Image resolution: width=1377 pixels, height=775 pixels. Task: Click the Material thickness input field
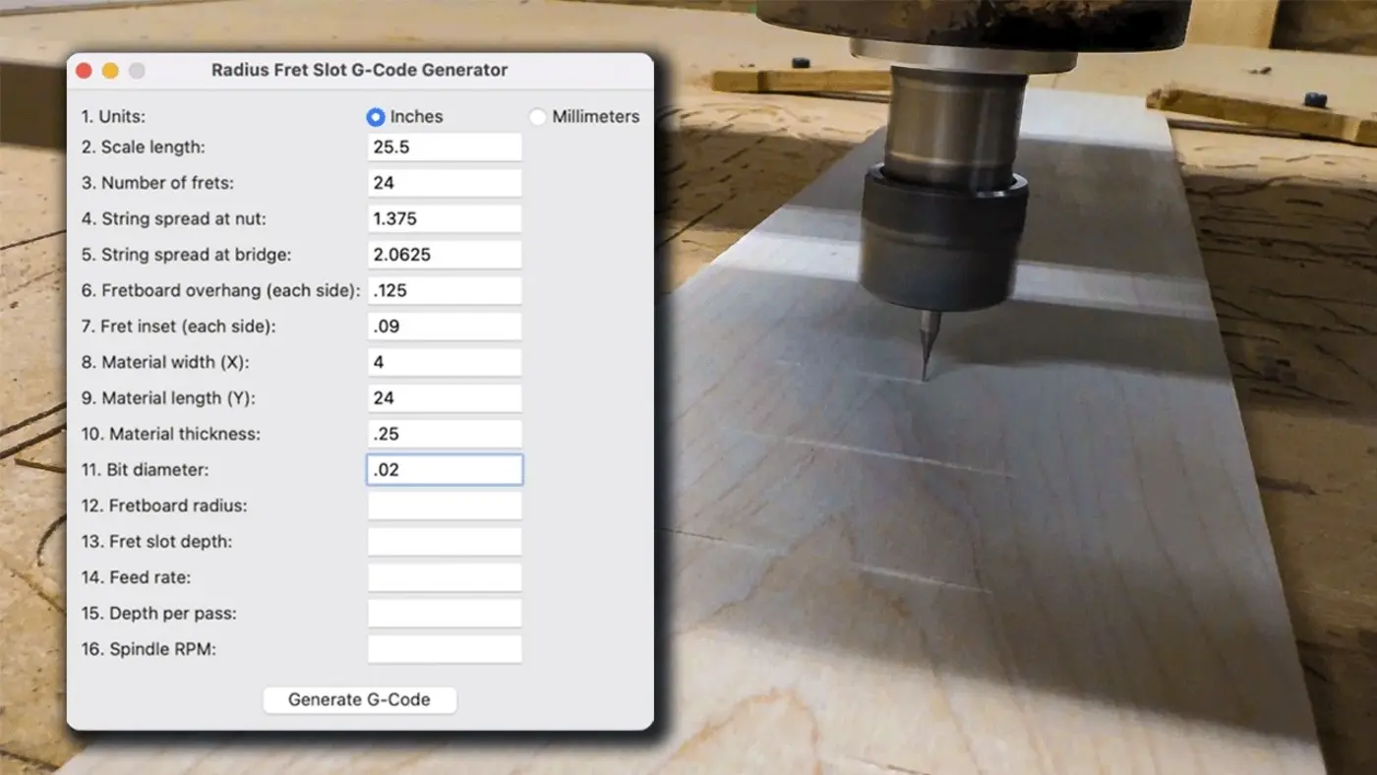pos(444,433)
